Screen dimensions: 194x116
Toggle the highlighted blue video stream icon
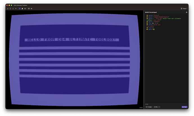coord(20,9)
